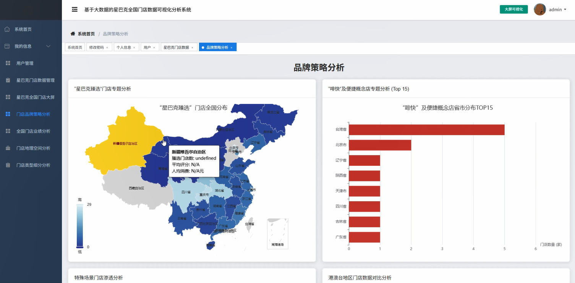Switch to the 系统首页 tab

point(75,47)
